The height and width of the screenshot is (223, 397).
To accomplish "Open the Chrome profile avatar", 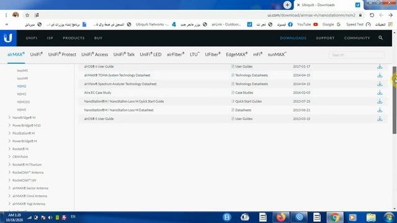I will pyautogui.click(x=16, y=15).
